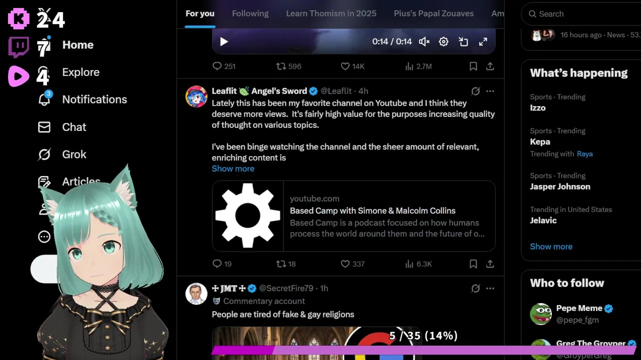This screenshot has height=360, width=641.
Task: Open replies on Leaflit's post
Action: click(x=222, y=263)
